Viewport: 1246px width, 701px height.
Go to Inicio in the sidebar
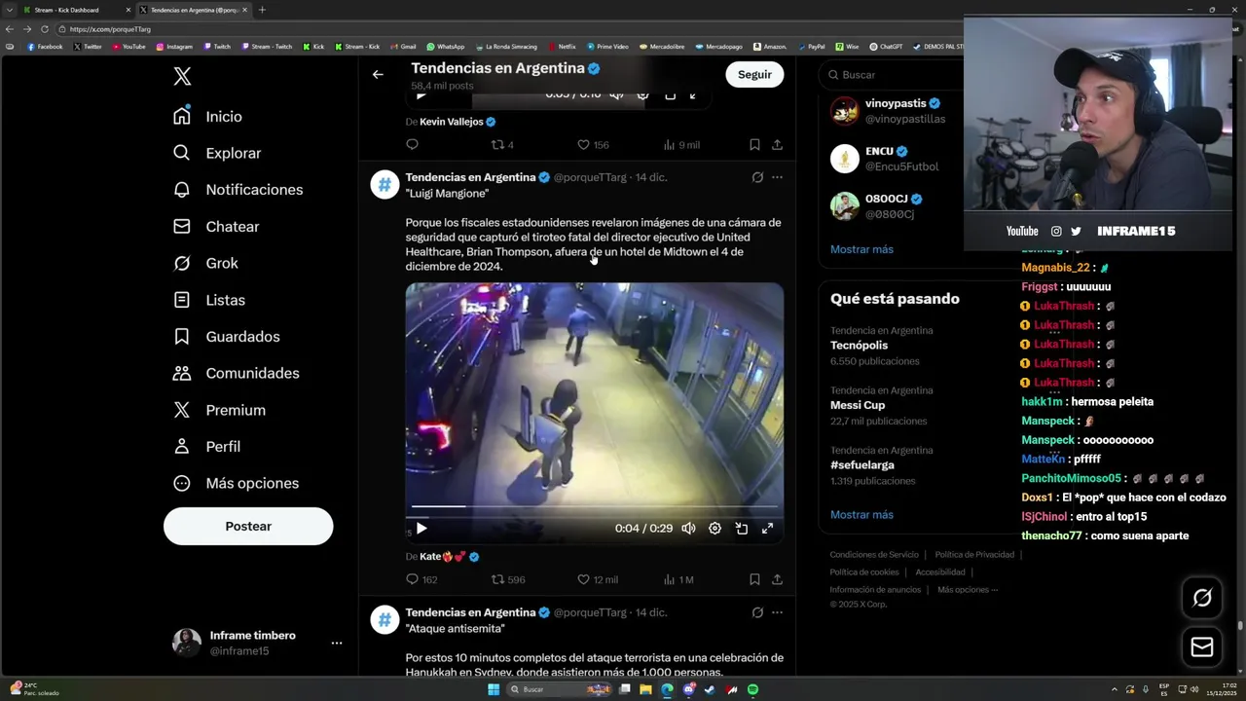207,116
